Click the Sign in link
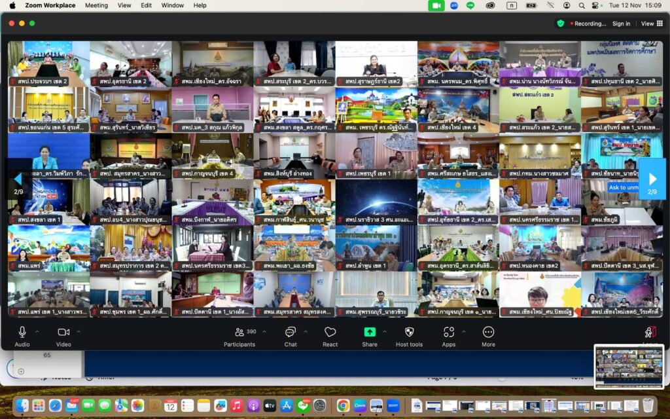This screenshot has width=670, height=419. click(622, 24)
